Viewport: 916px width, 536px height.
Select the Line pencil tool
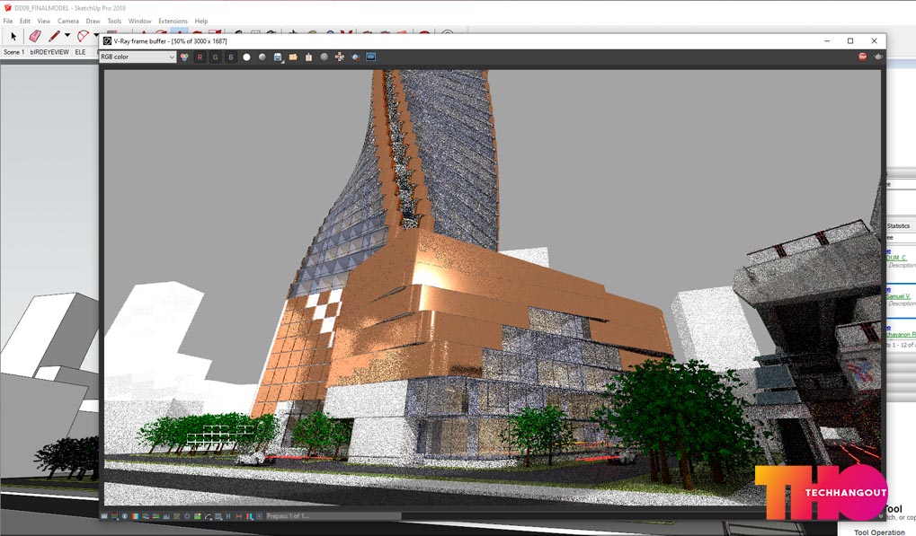[x=54, y=36]
